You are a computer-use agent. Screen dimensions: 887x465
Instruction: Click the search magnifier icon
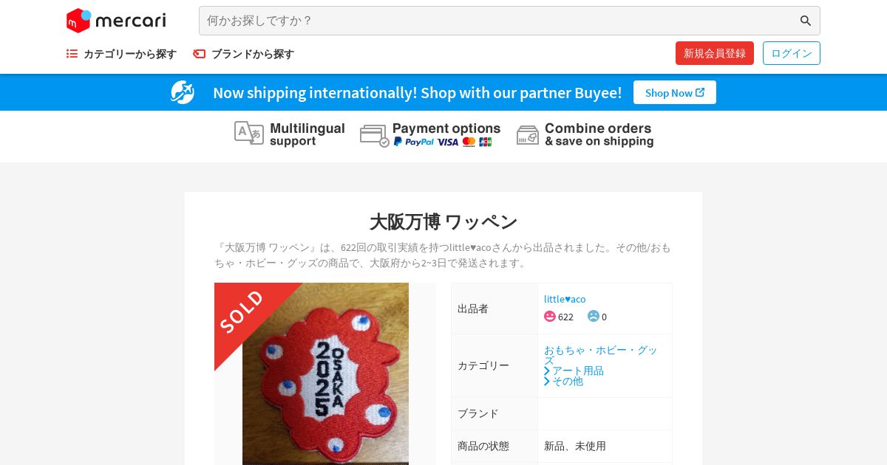pyautogui.click(x=806, y=21)
